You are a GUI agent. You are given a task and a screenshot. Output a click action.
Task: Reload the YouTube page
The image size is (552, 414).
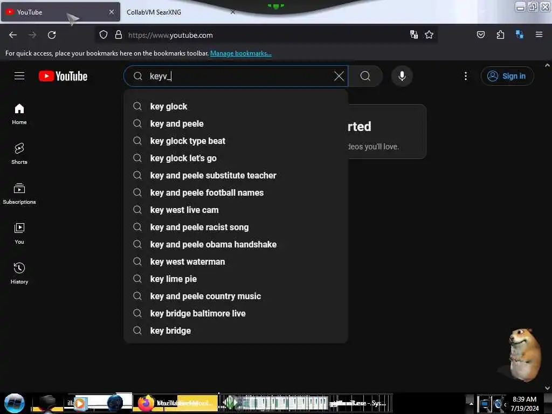click(x=52, y=35)
